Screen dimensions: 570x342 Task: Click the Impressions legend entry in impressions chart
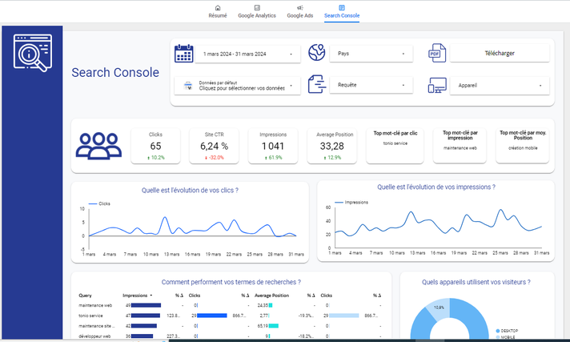click(x=351, y=203)
